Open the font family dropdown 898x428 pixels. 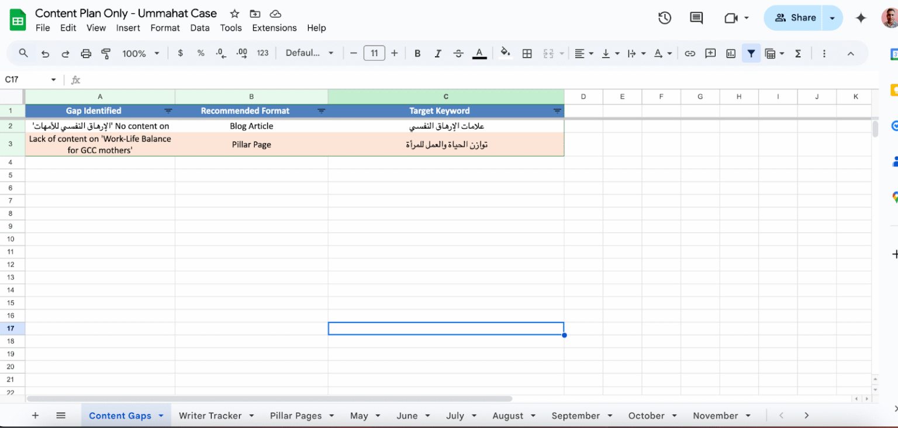(x=309, y=53)
